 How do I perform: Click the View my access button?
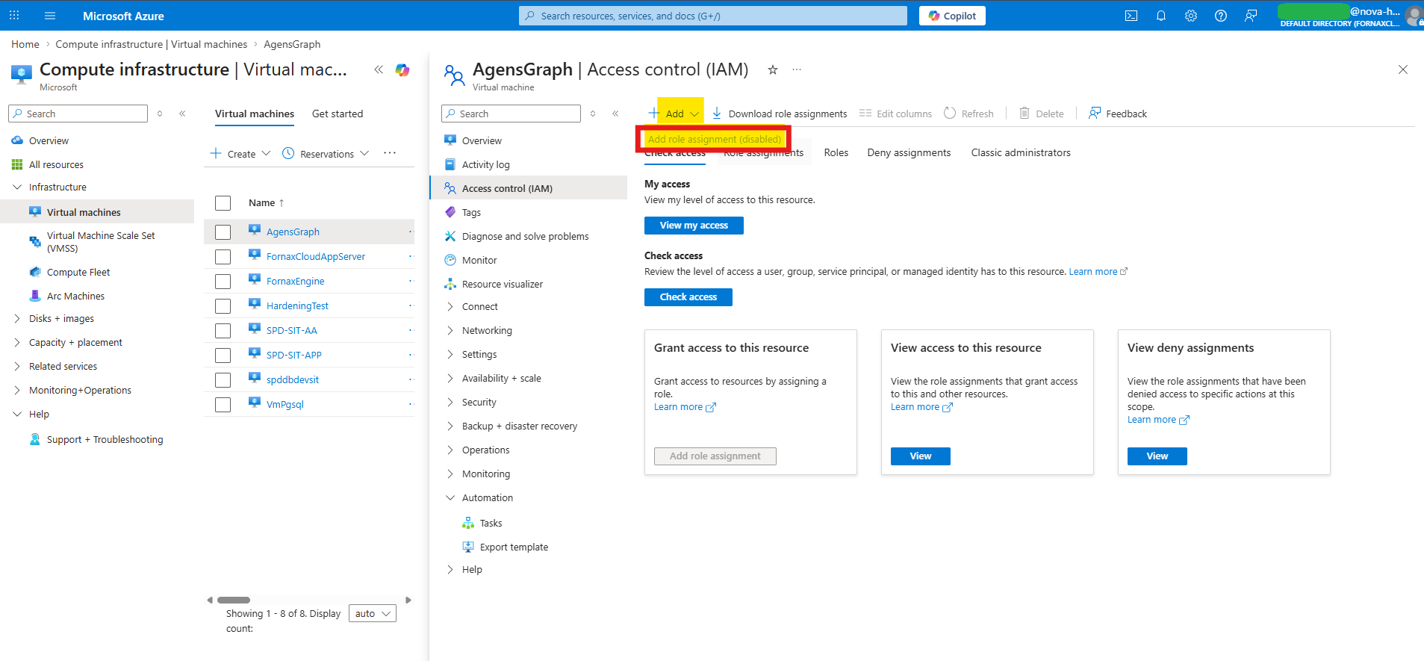tap(694, 226)
